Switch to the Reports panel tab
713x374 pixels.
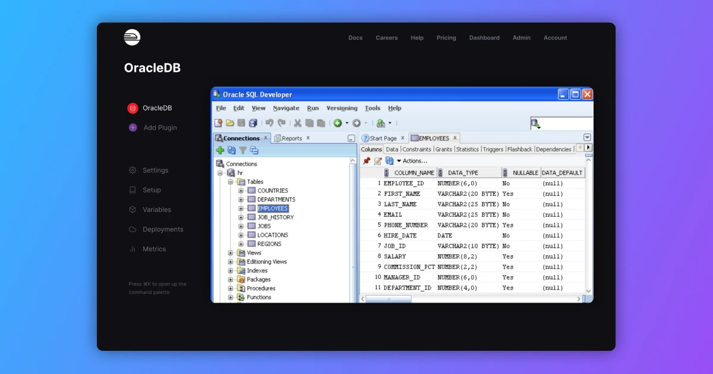pyautogui.click(x=292, y=138)
